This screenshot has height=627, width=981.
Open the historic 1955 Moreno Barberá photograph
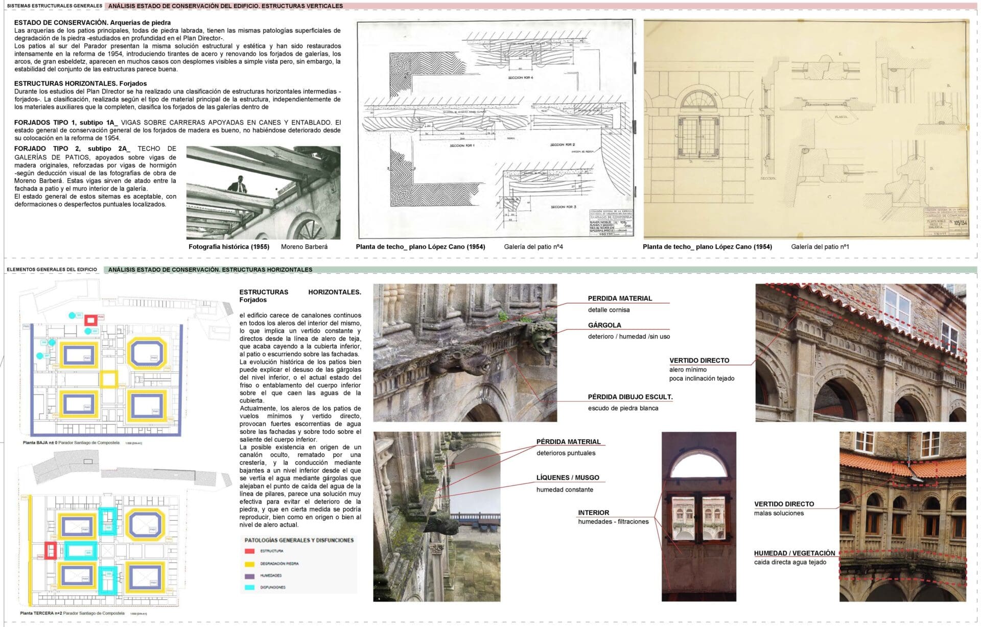pyautogui.click(x=263, y=193)
